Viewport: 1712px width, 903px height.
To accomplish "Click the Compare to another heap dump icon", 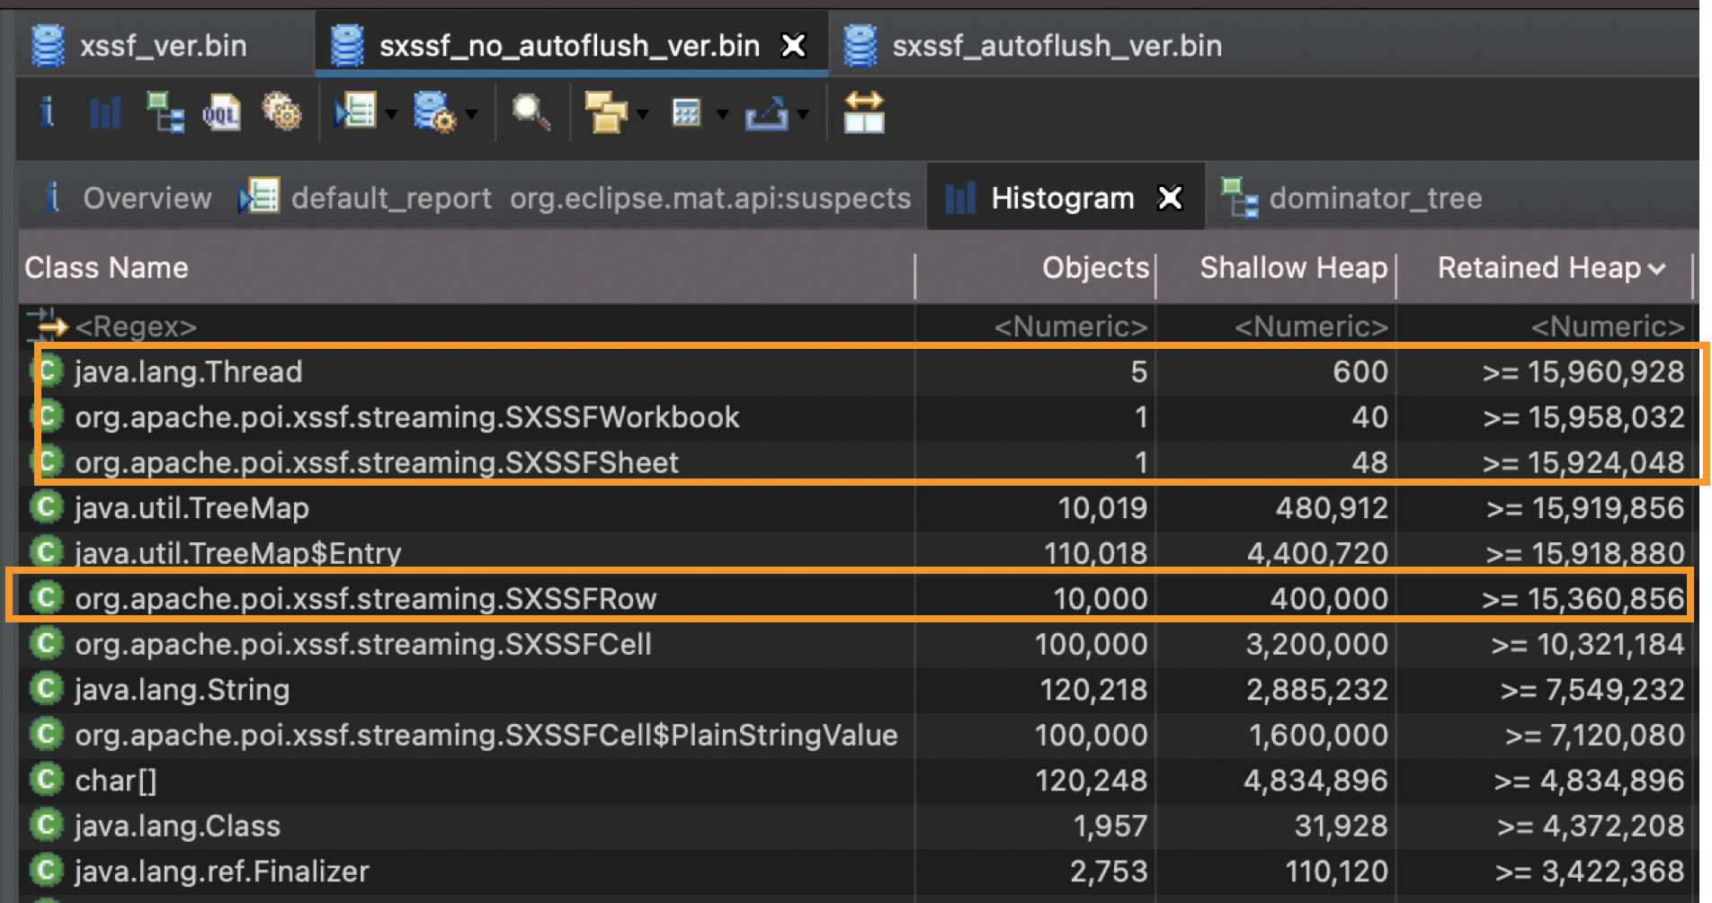I will [x=864, y=113].
